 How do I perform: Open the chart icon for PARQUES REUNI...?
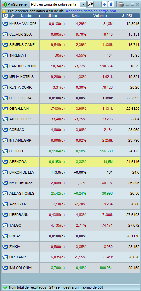coord(5,66)
